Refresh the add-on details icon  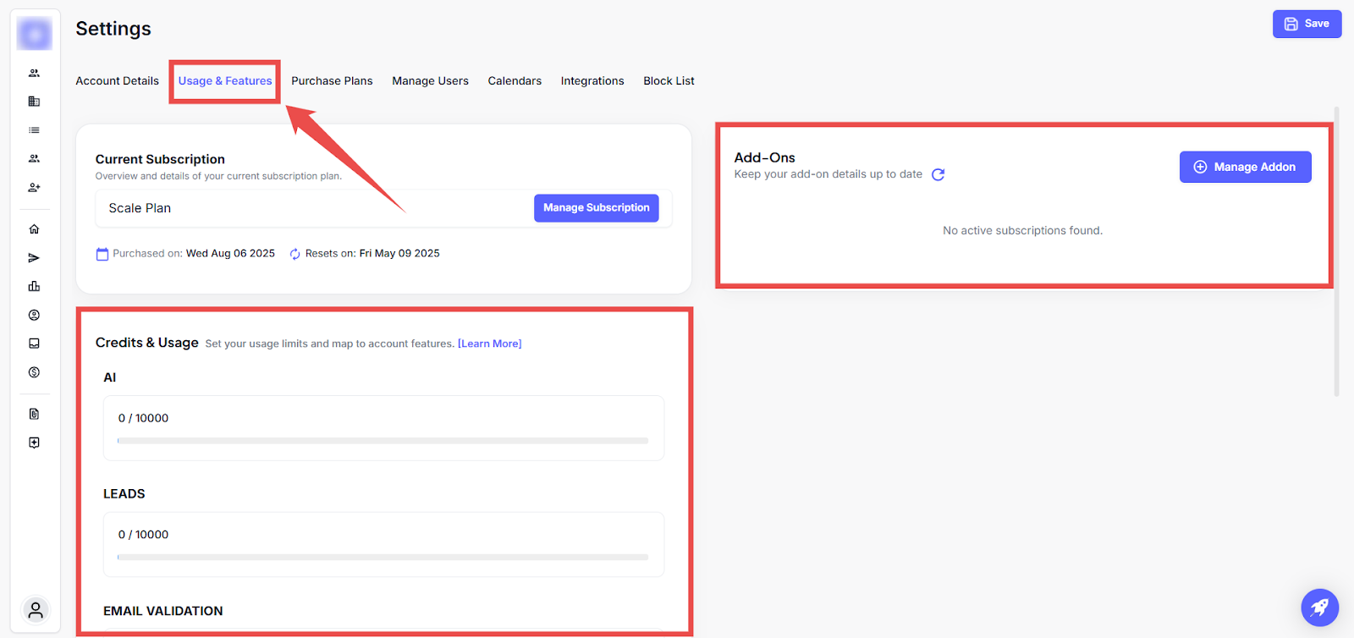point(938,174)
